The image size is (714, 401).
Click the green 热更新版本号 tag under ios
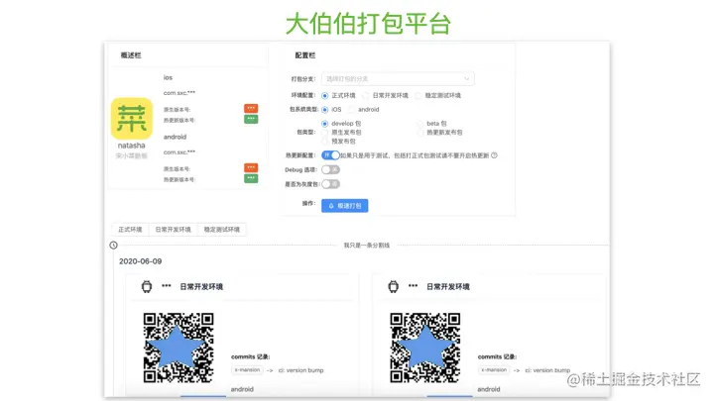click(251, 119)
